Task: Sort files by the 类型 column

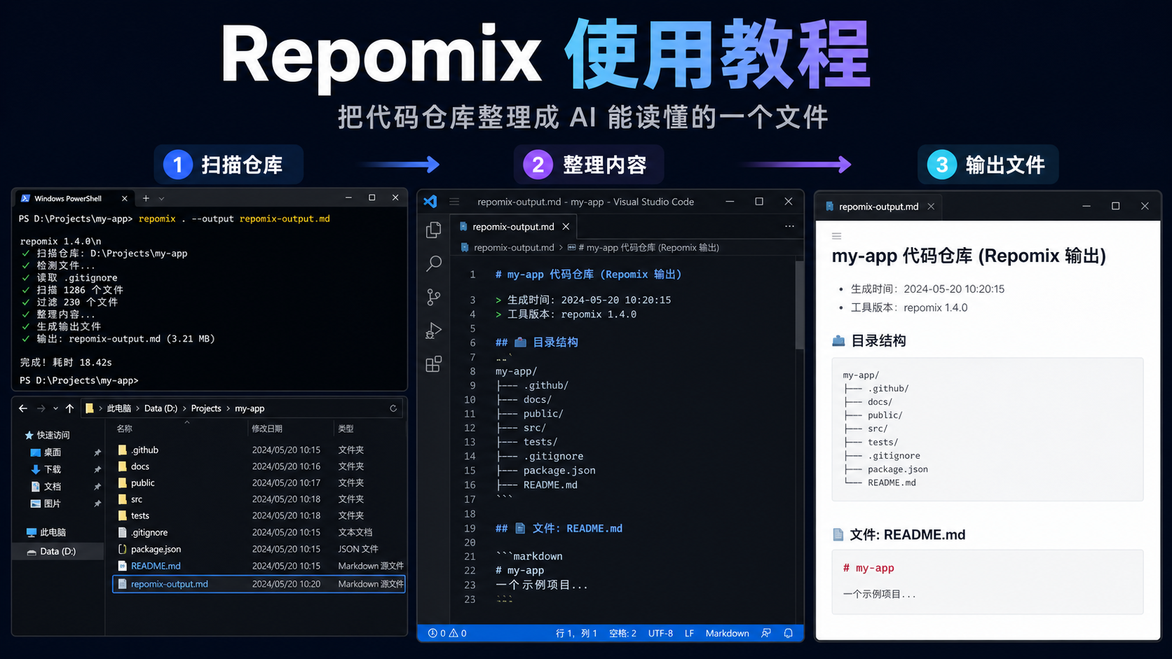Action: (346, 429)
